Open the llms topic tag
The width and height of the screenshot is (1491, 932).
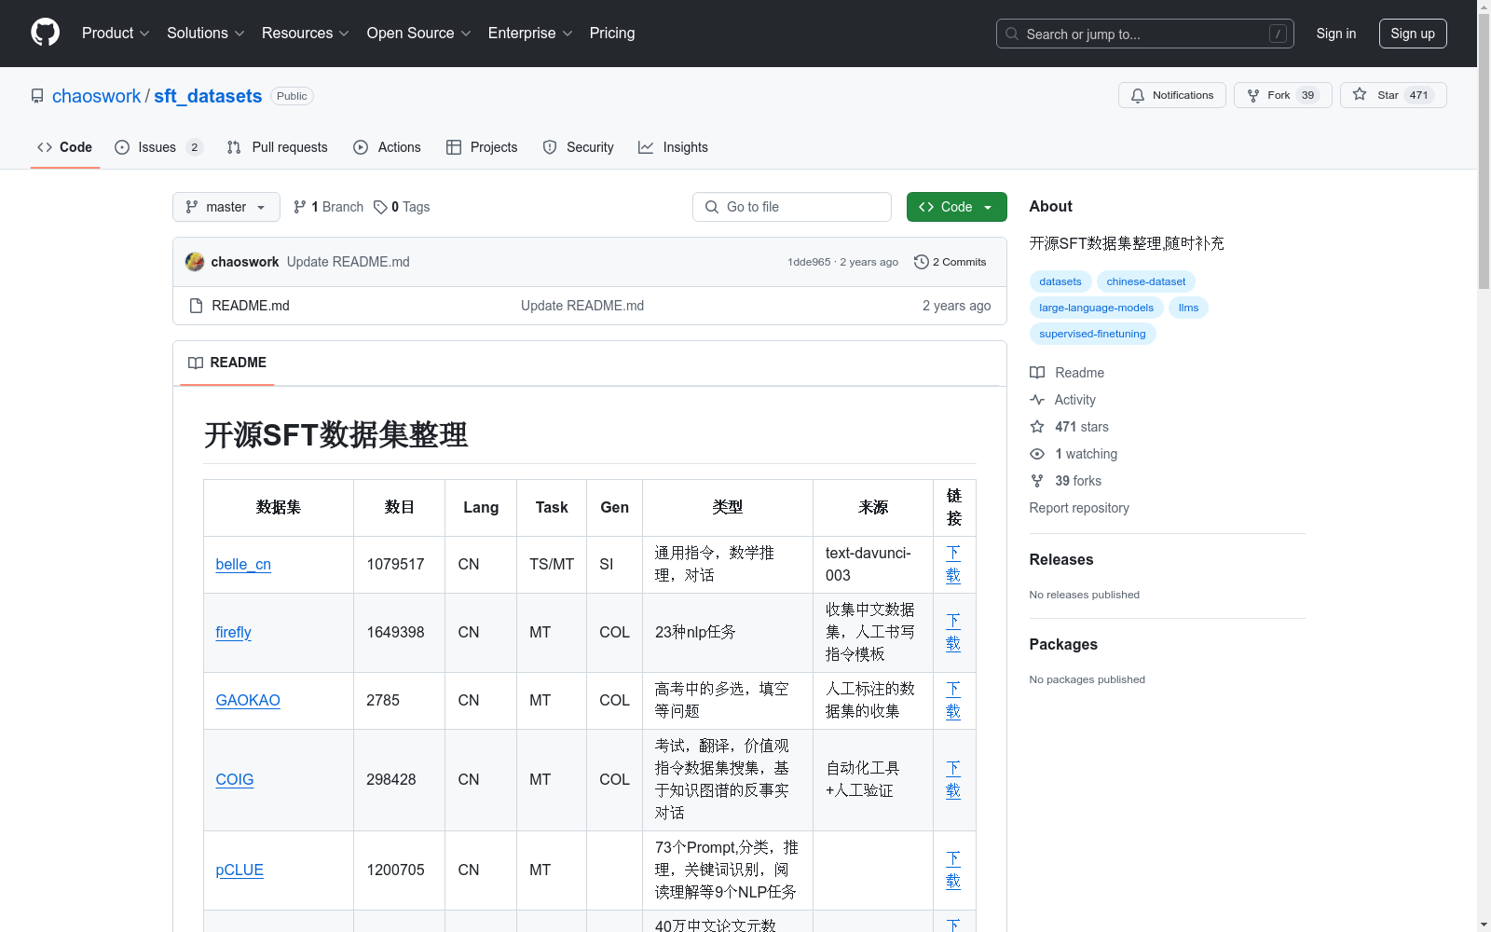pos(1189,308)
